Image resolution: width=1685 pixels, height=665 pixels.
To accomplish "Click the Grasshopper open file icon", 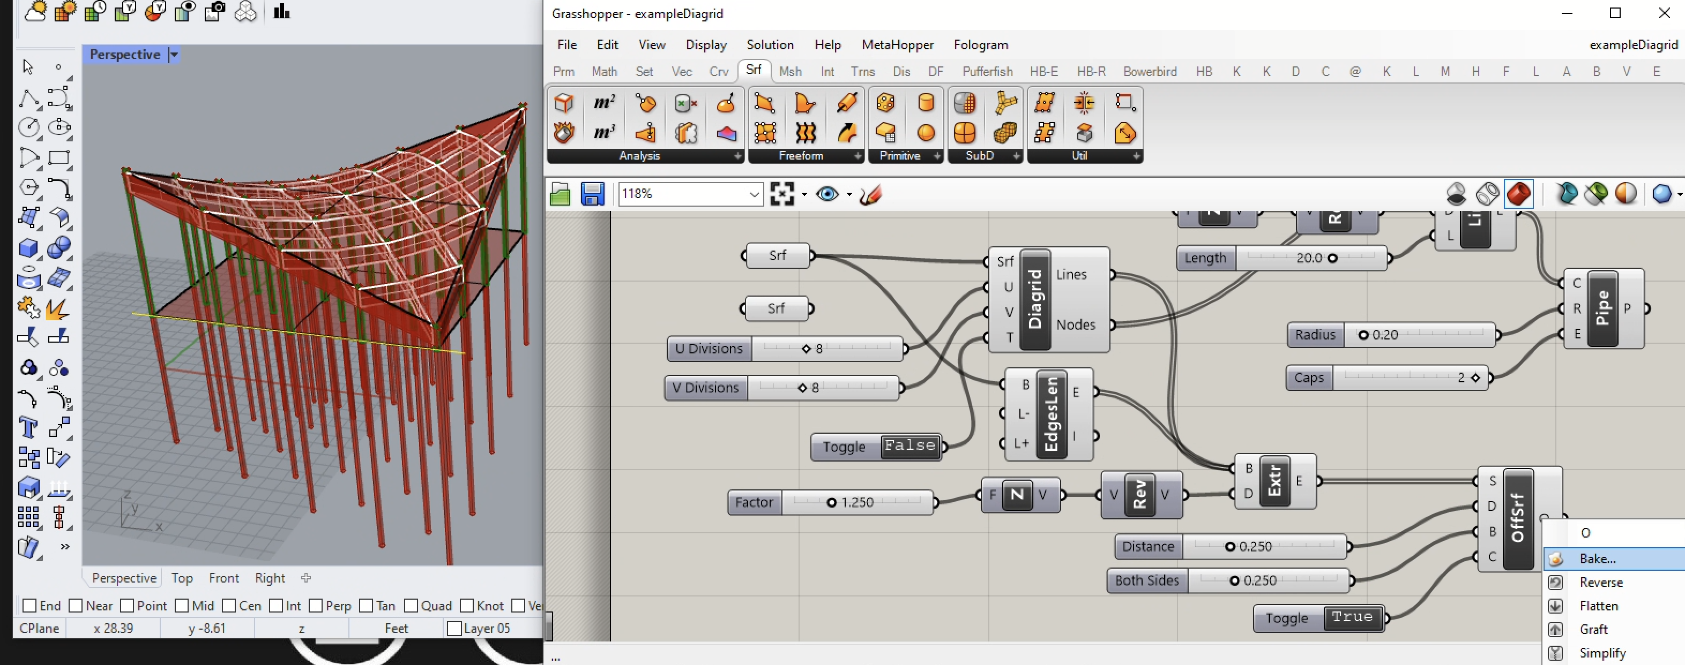I will (560, 194).
